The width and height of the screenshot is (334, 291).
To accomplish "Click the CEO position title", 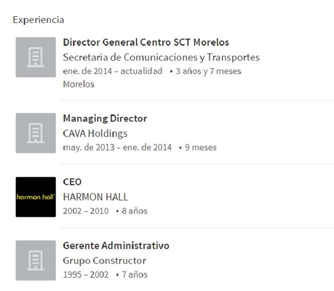I will [x=72, y=182].
